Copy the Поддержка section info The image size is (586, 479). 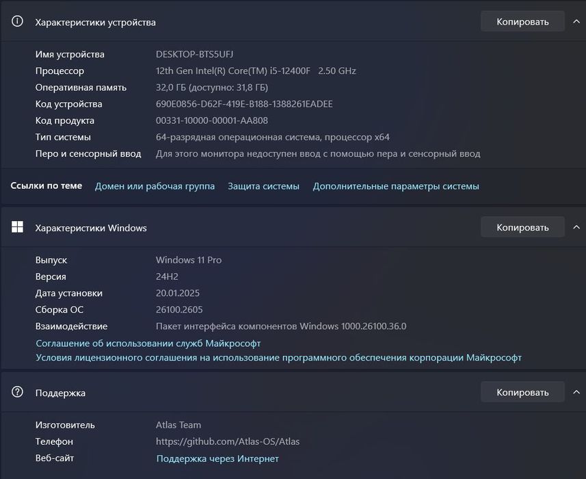point(522,392)
